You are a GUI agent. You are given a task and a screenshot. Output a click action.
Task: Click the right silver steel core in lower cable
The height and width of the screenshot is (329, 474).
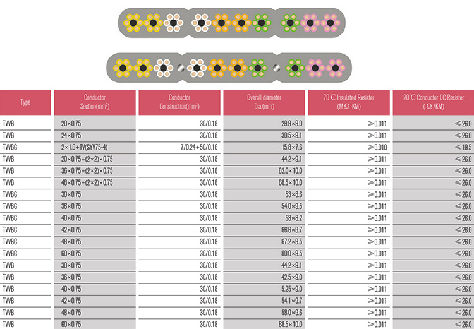tap(277, 66)
